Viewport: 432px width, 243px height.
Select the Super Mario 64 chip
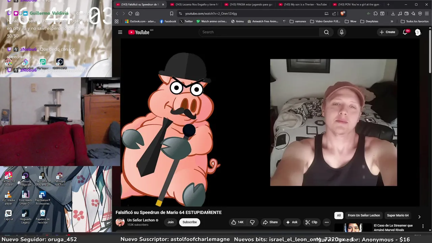(x=398, y=215)
